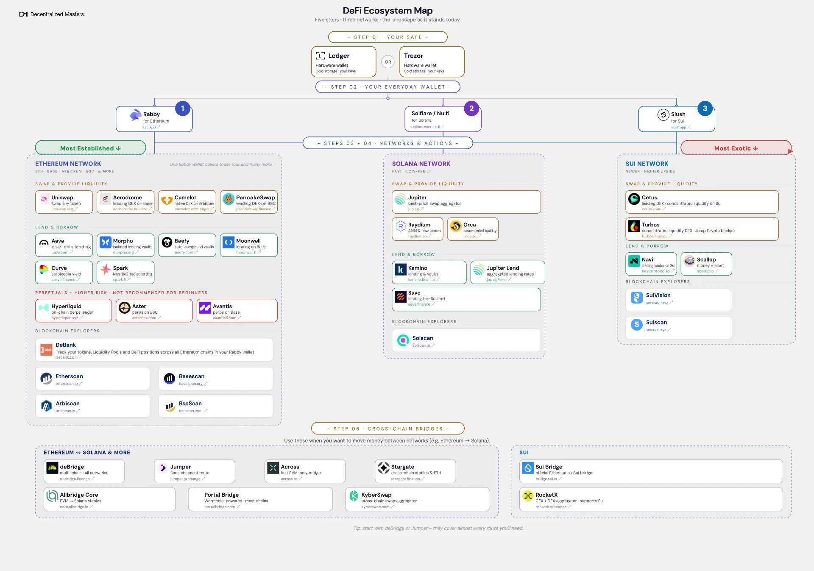This screenshot has width=814, height=571.
Task: Click the RocketX icon
Action: (528, 496)
